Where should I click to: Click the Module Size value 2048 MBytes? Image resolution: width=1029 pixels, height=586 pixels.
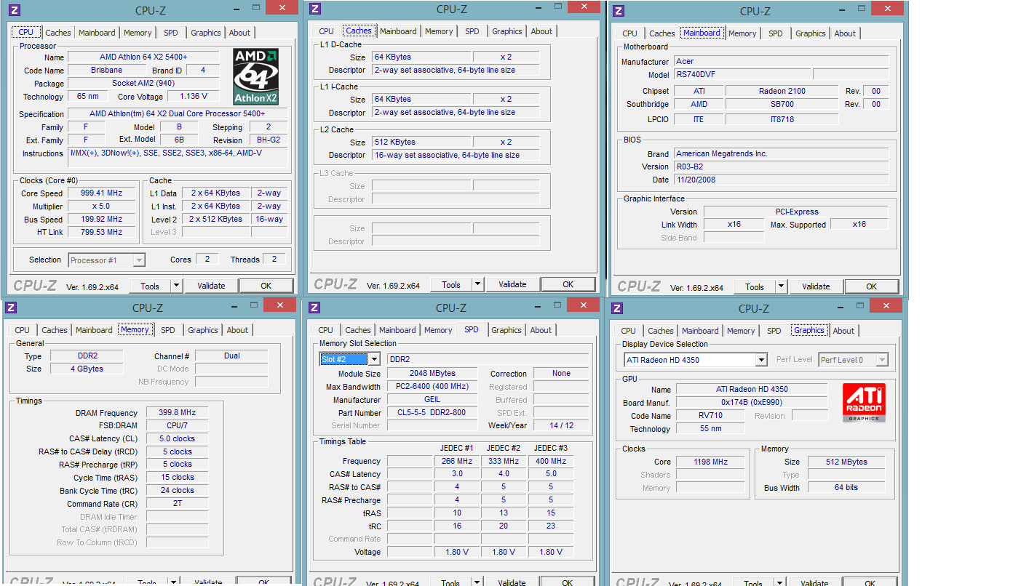[432, 374]
